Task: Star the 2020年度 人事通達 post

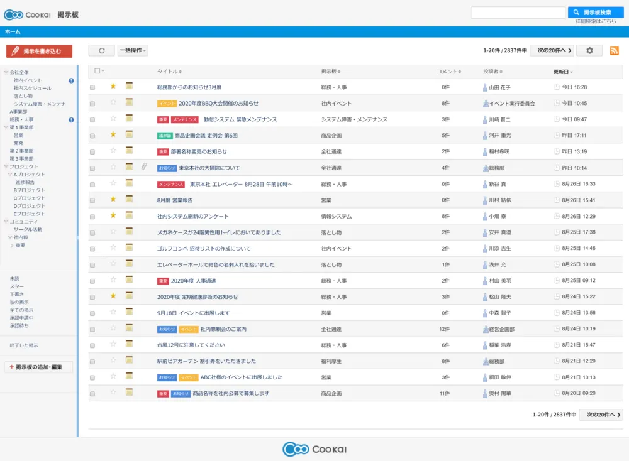Action: [x=113, y=279]
